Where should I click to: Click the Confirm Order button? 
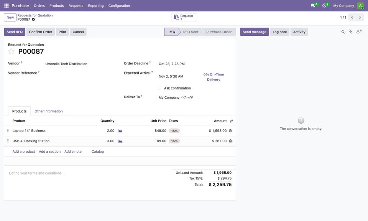[41, 32]
